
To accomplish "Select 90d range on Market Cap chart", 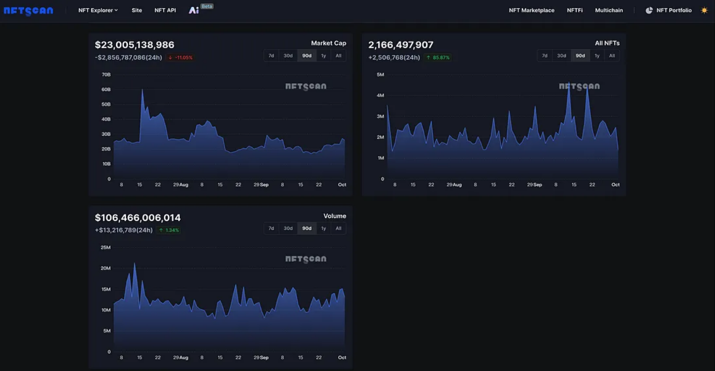I will click(x=307, y=56).
